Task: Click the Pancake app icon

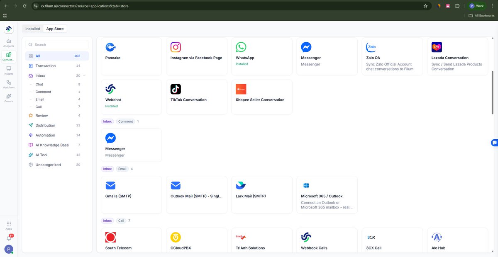Action: coord(110,47)
